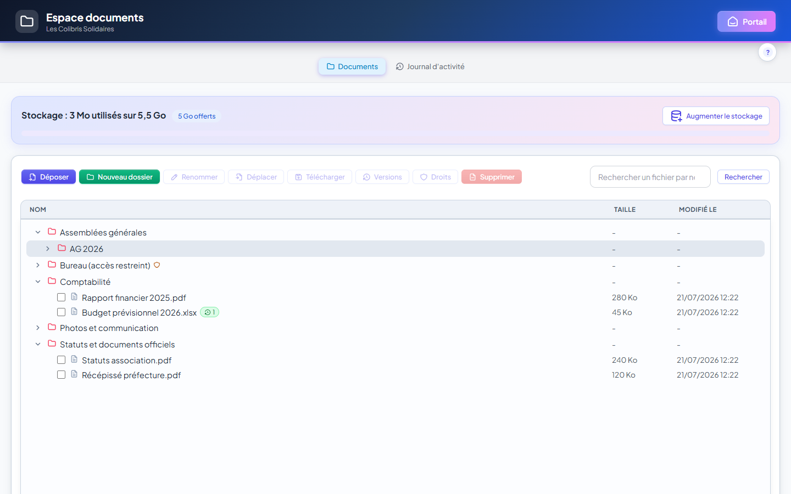Click the storage usage progress bar
The image size is (791, 494).
tap(396, 133)
